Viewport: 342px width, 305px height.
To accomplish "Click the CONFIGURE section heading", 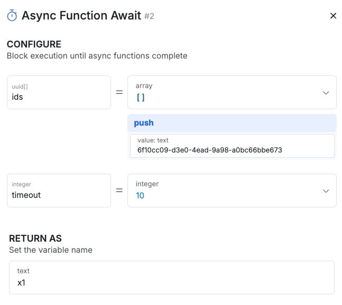I will pos(34,44).
